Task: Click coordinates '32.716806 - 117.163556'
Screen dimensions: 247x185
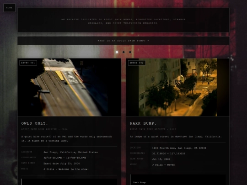Action: [x=169, y=153]
